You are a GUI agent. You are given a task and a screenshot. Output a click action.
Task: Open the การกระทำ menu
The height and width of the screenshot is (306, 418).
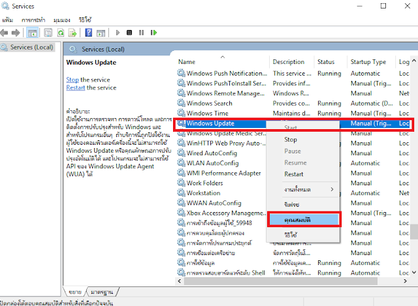click(33, 20)
